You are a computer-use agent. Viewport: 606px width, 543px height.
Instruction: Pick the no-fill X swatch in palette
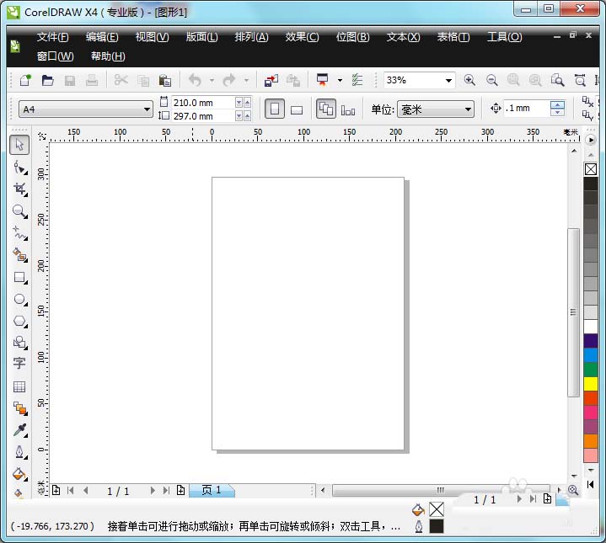click(x=591, y=169)
